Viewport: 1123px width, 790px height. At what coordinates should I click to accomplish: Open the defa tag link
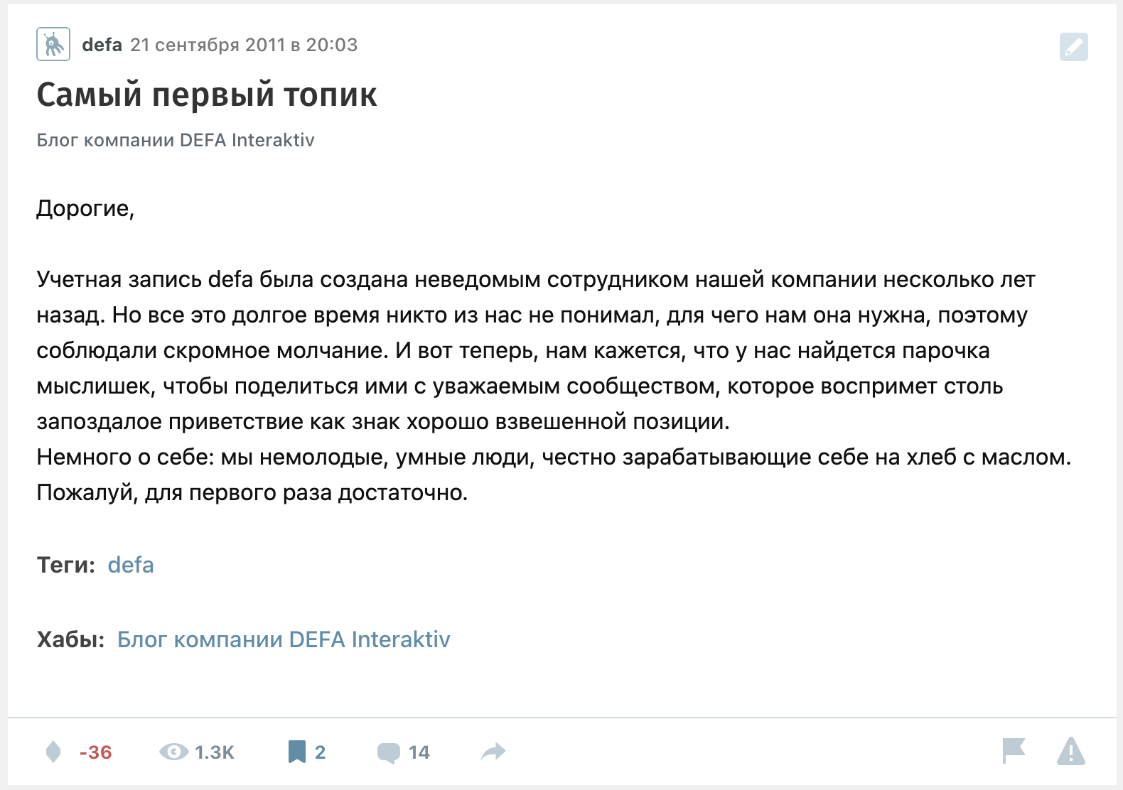point(131,565)
